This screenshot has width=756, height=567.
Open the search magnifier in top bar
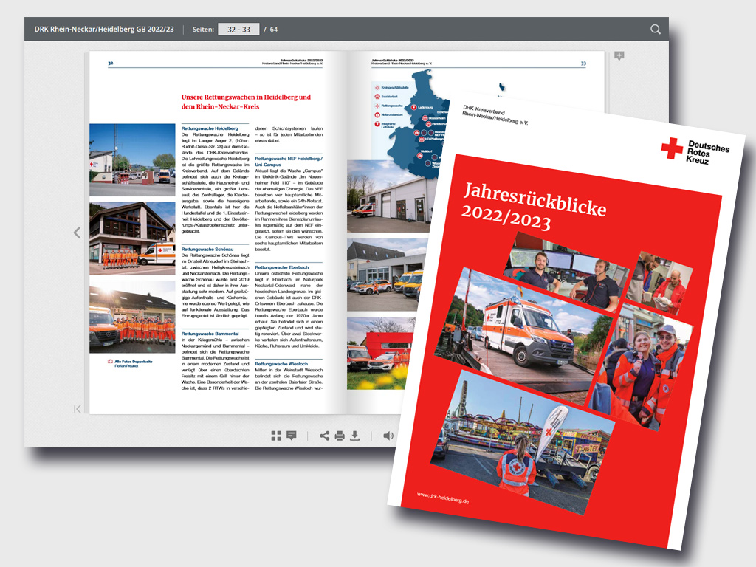tap(655, 30)
